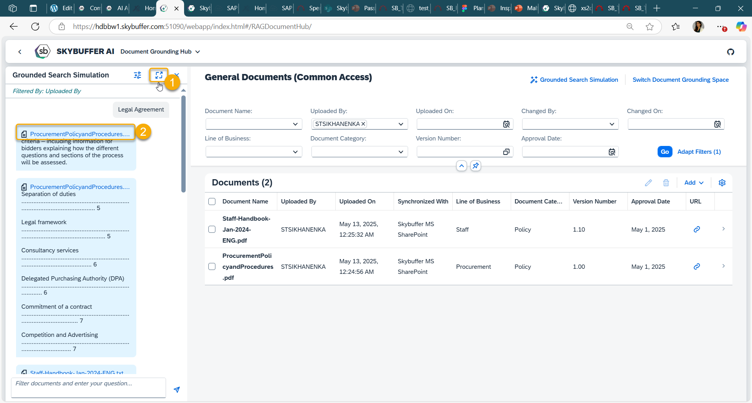Check the select-all documents checkbox
Screen dimensions: 752x403
212,201
